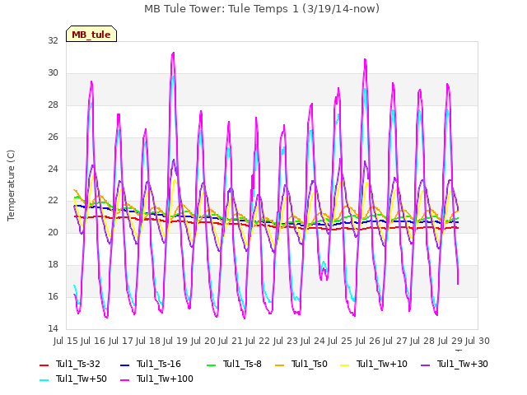Screen dimensions: 527x395
Task: Click the magenta Tul1_Tw+100 legend swatch
Action: click(124, 379)
